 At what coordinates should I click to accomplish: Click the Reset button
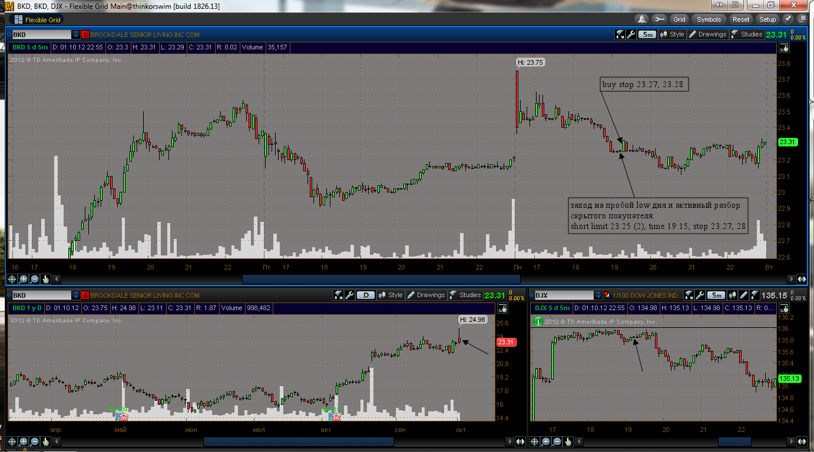click(741, 19)
